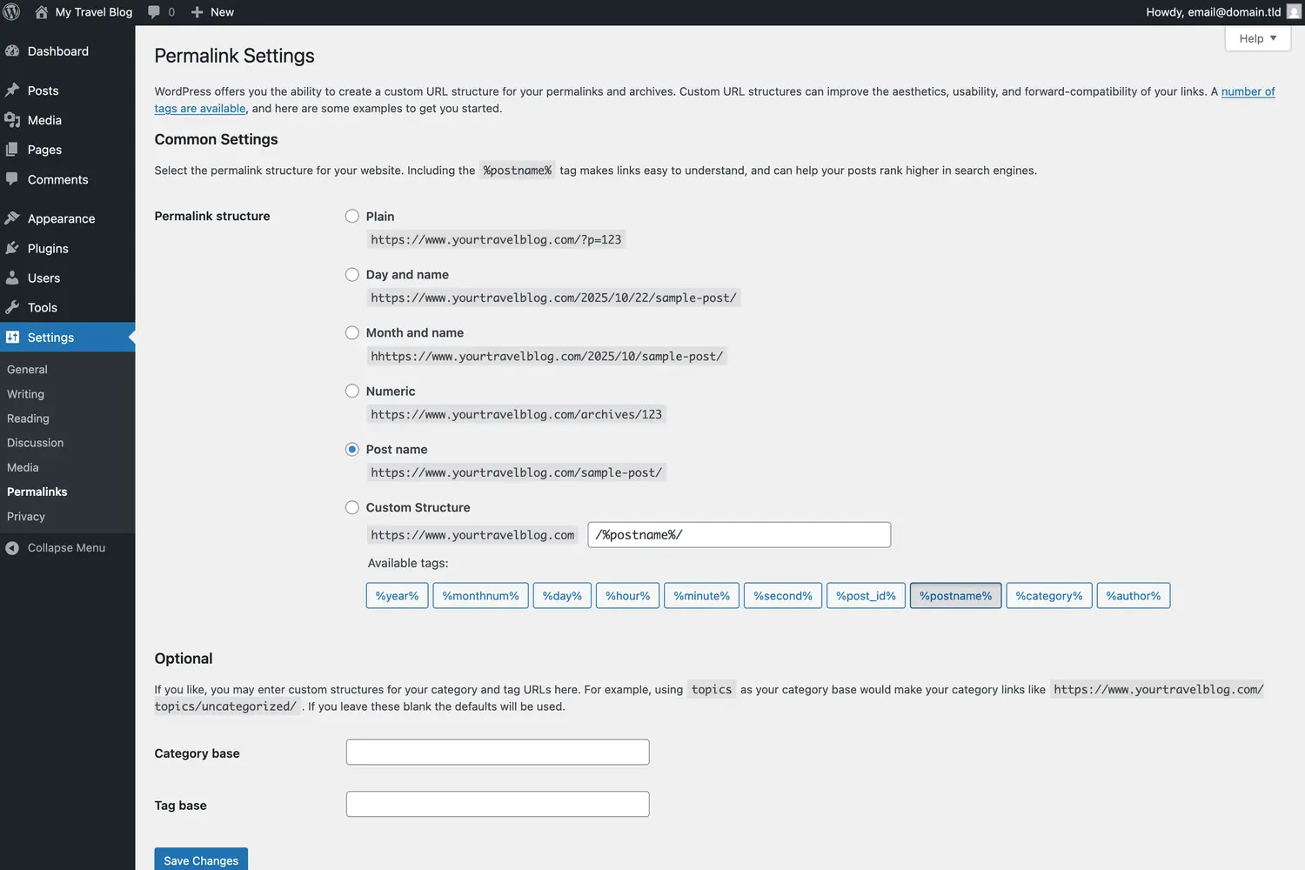Image resolution: width=1305 pixels, height=870 pixels.
Task: Open Posts using the pushpin sidebar icon
Action: click(x=13, y=90)
